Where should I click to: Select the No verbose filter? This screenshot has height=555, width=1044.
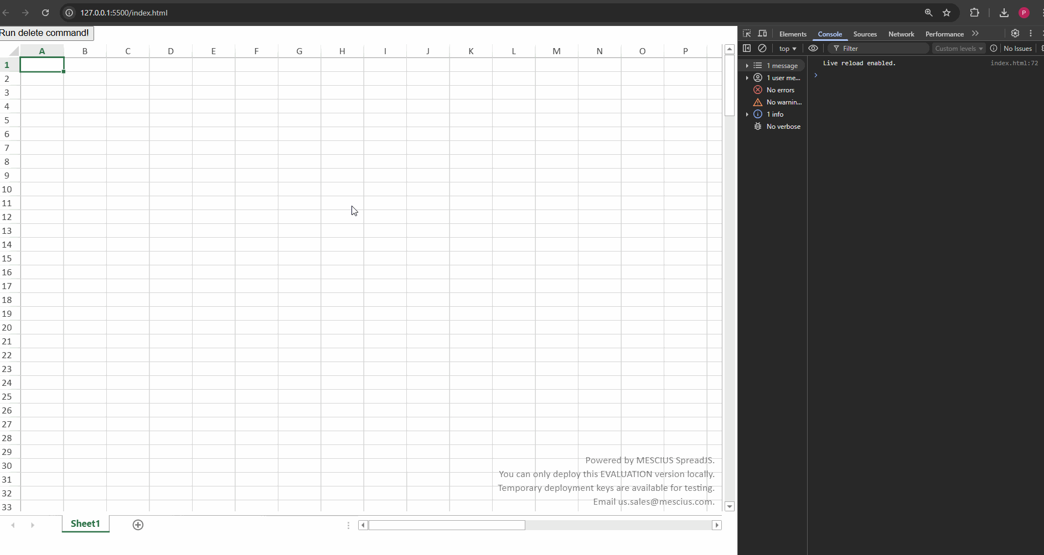point(774,127)
